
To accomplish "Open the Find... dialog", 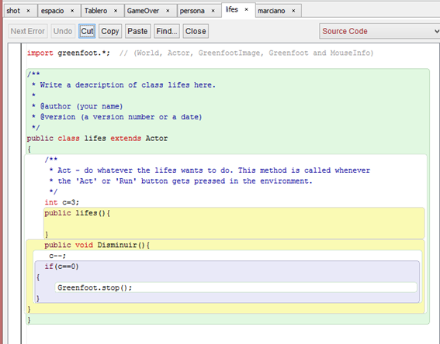I will 167,31.
